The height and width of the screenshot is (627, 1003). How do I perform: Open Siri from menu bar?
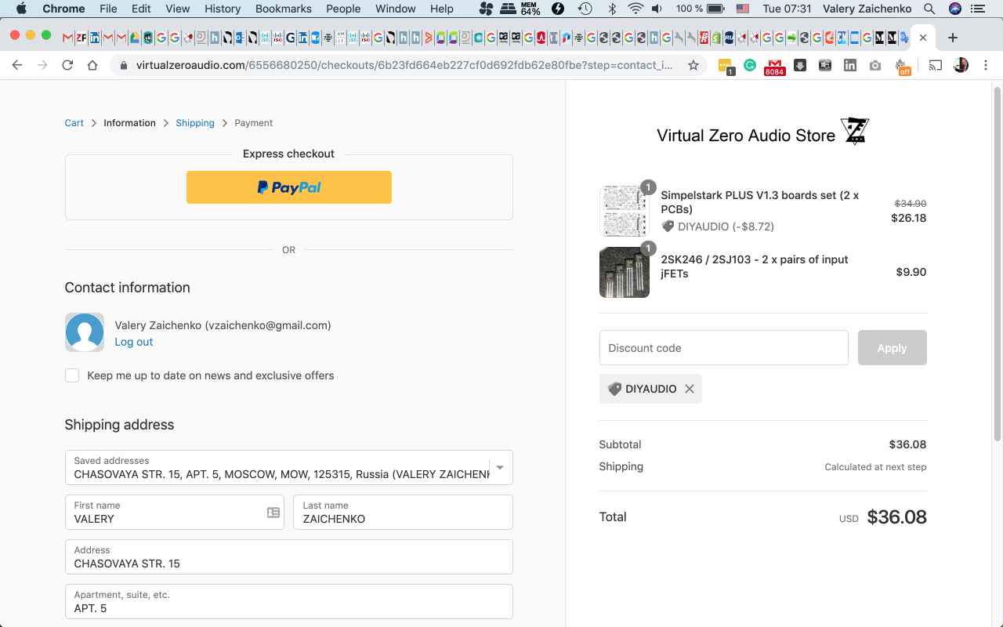point(954,9)
